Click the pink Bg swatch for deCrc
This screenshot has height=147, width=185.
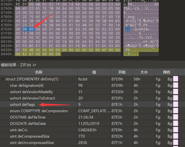(175, 130)
